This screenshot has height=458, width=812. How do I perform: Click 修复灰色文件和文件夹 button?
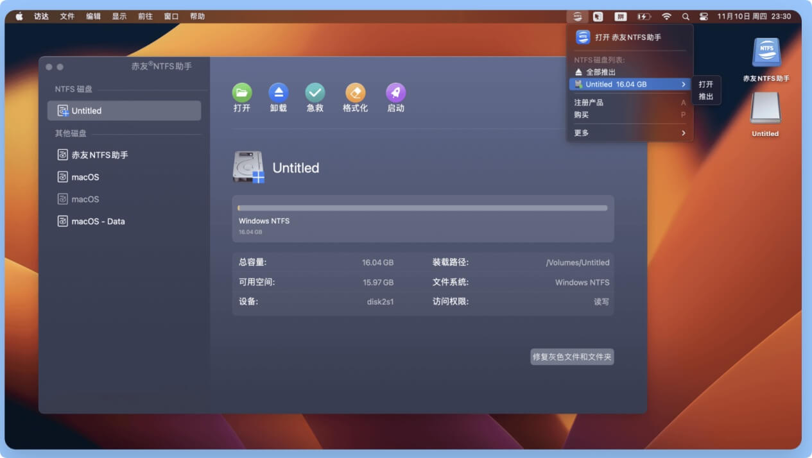pos(572,357)
